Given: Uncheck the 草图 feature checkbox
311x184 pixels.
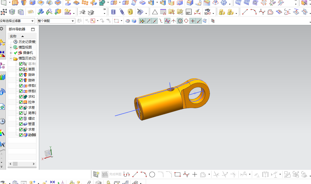Looking at the screenshot, I should click(21, 69).
